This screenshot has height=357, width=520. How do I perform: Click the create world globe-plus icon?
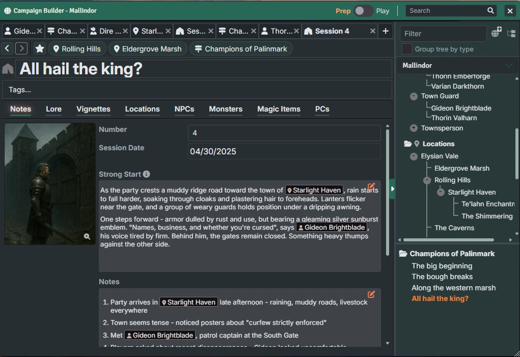497,33
